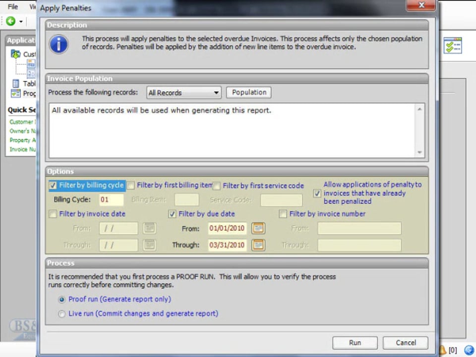Click the Cancel button
This screenshot has width=476, height=357.
tap(406, 343)
